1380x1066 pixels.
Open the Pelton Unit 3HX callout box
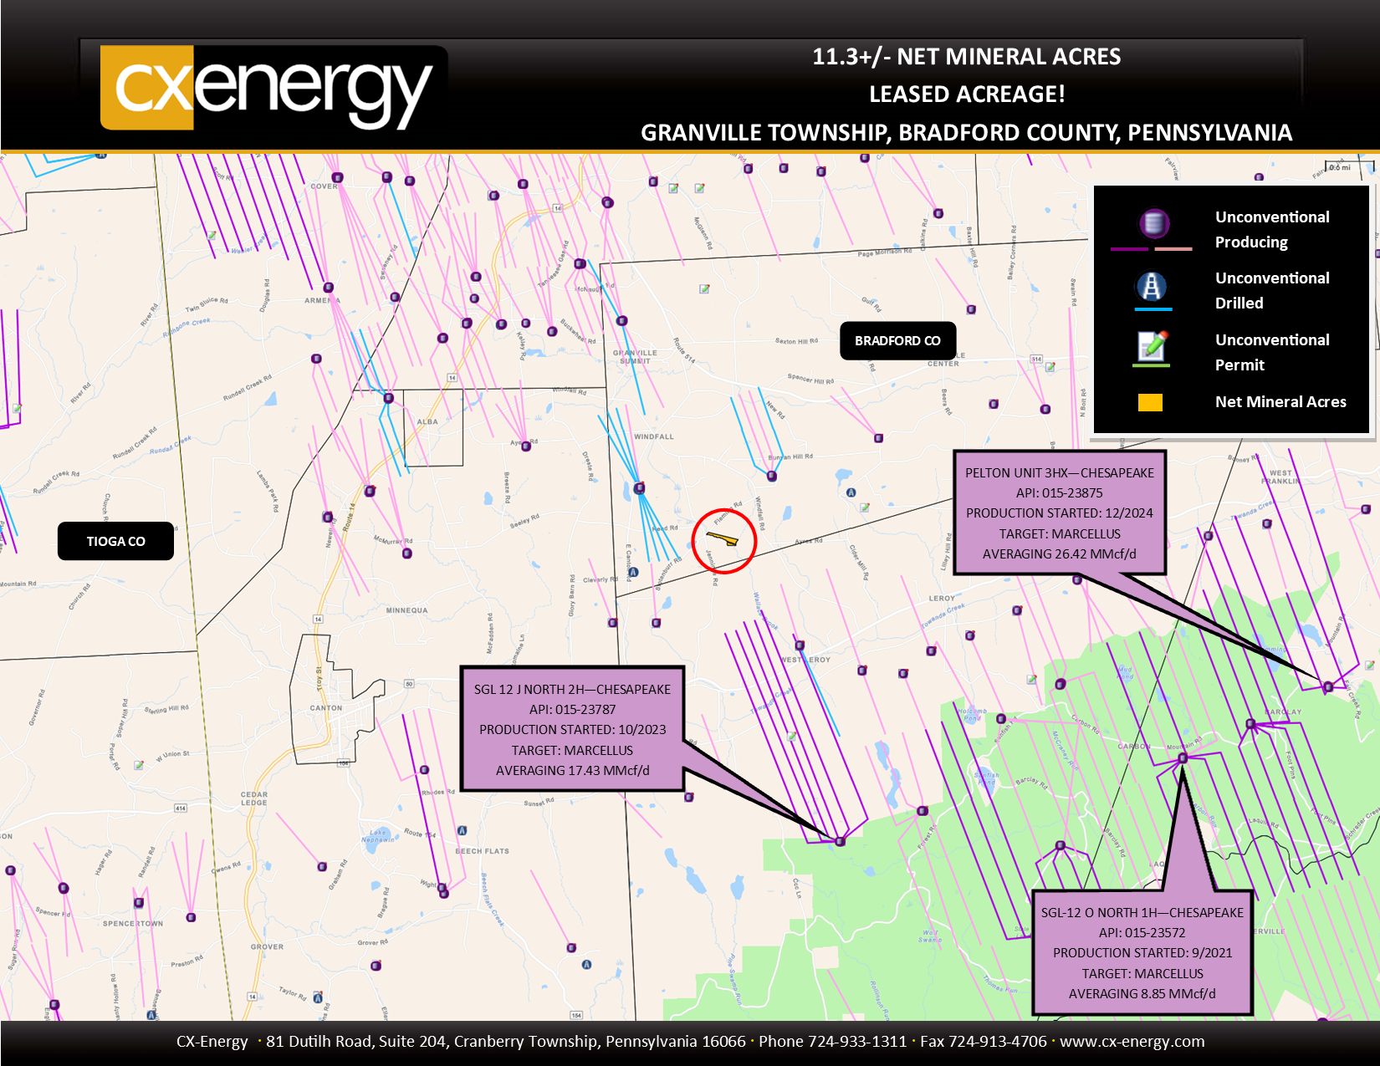point(1060,513)
